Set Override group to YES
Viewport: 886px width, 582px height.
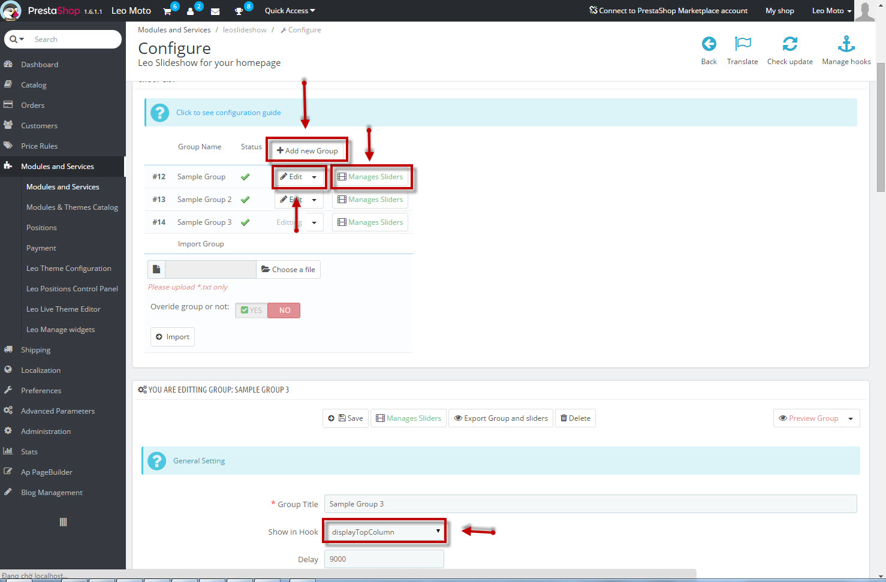pyautogui.click(x=251, y=310)
